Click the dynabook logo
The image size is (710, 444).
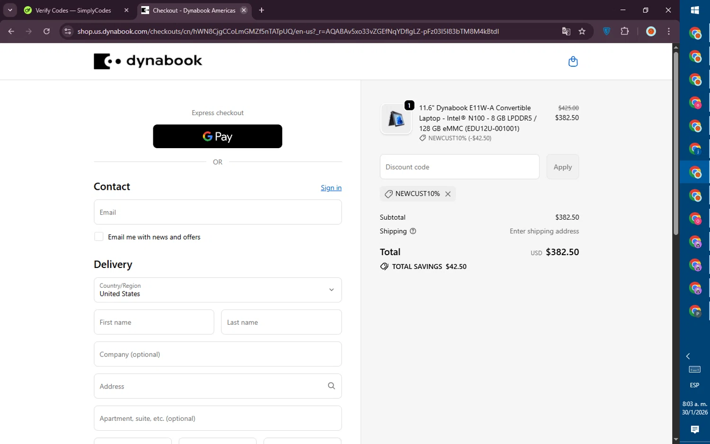[148, 61]
